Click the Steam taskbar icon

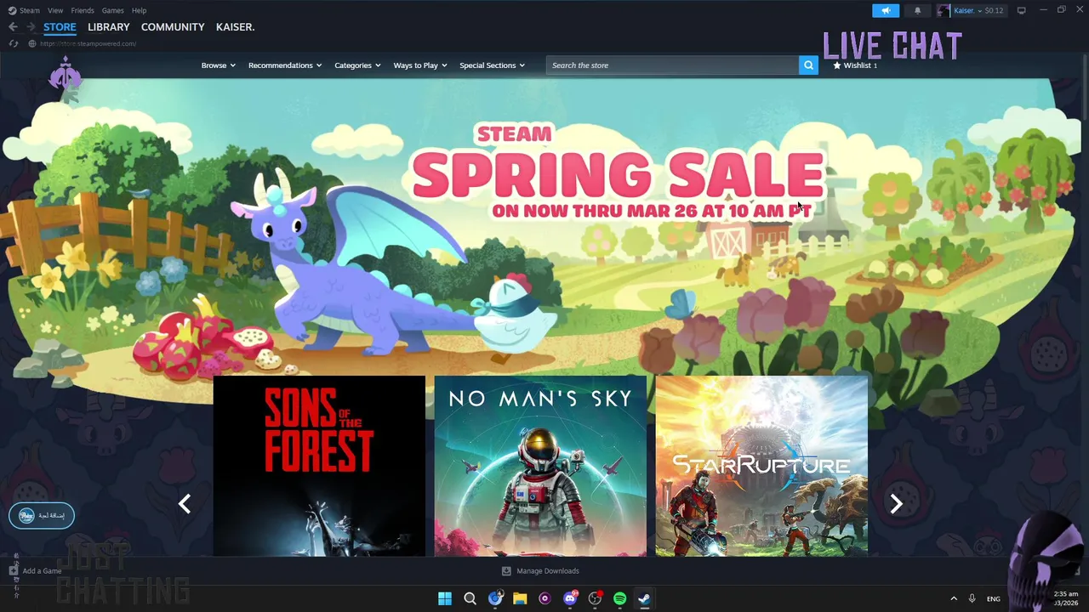[644, 598]
